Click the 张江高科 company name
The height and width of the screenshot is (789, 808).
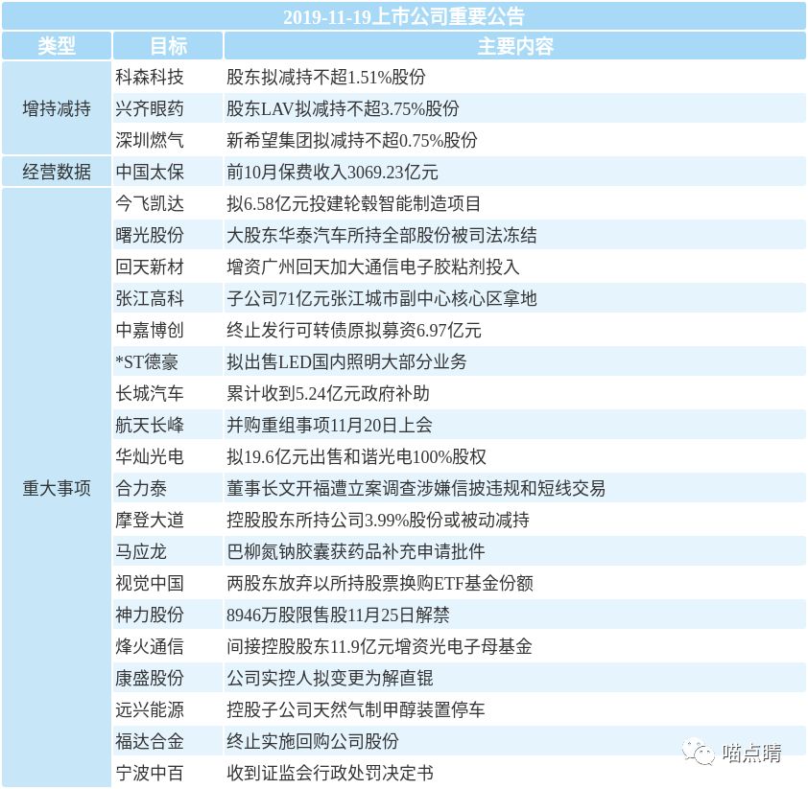[x=150, y=298]
